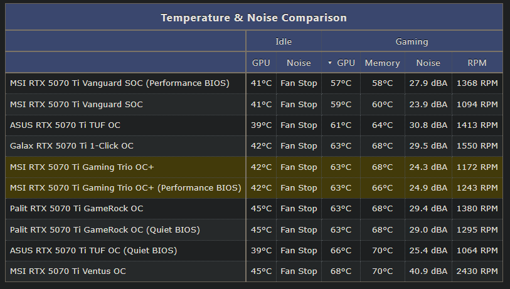Click the 40.9 dBA noise value
510x289 pixels.
point(428,271)
